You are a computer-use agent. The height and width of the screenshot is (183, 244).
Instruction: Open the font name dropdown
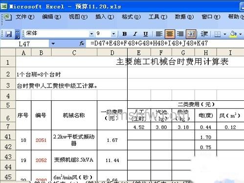tap(91, 34)
